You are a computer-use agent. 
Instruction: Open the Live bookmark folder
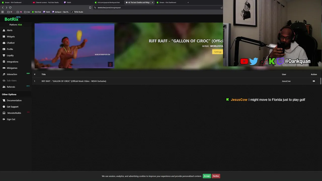point(27,12)
